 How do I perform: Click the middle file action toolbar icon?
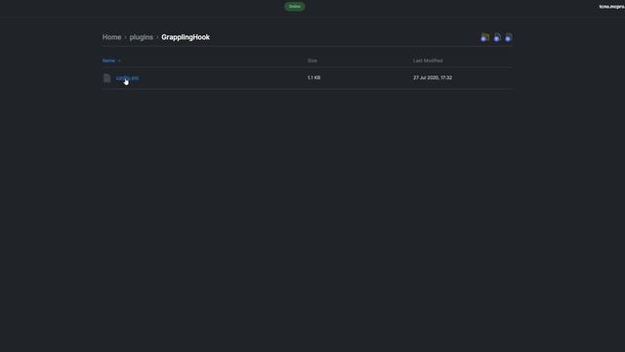click(497, 38)
